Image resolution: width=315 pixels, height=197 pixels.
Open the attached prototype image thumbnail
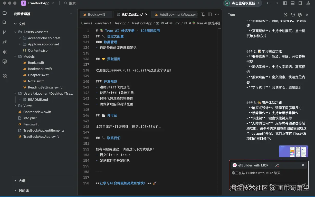(293, 151)
